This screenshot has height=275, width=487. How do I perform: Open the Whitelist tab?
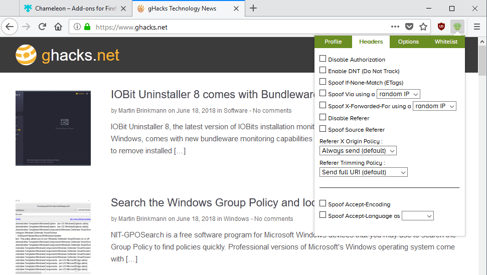click(446, 42)
